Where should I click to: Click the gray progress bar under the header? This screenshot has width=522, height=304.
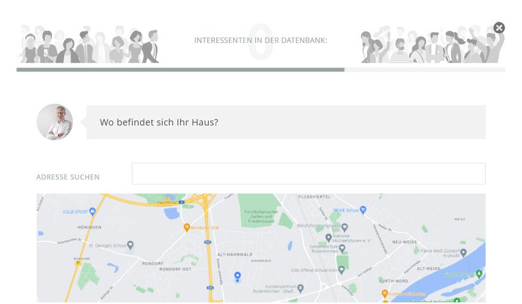click(x=261, y=70)
